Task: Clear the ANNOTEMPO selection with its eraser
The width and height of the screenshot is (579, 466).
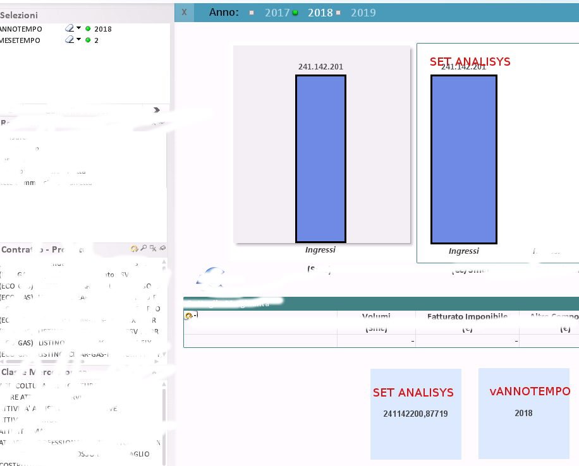Action: point(70,28)
